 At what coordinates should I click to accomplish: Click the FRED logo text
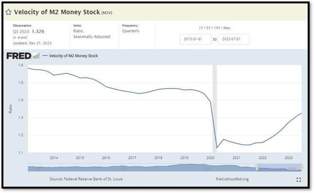click(x=19, y=56)
